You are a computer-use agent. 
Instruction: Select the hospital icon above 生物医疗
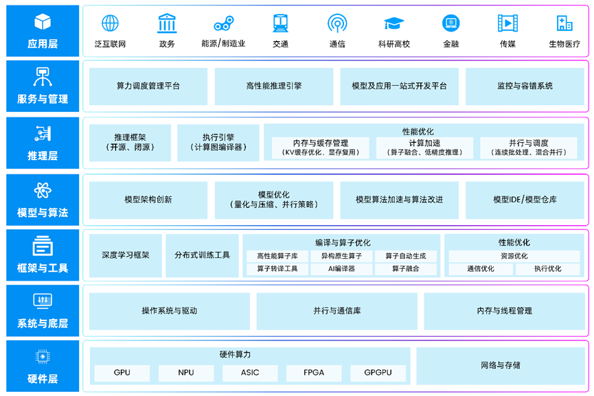pyautogui.click(x=564, y=23)
